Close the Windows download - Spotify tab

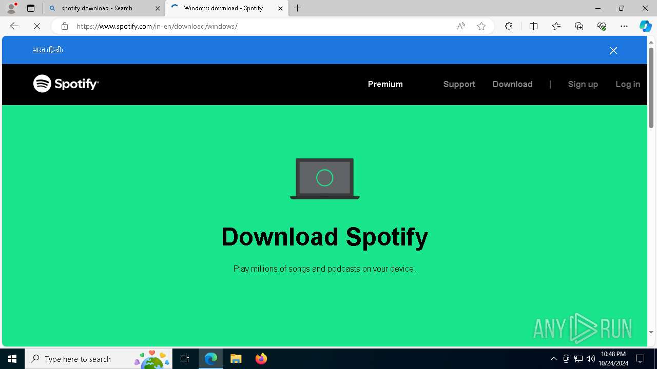click(x=280, y=8)
